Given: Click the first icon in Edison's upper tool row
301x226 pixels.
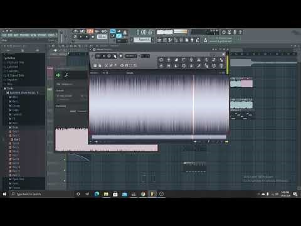Looking at the screenshot, I should [161, 60].
